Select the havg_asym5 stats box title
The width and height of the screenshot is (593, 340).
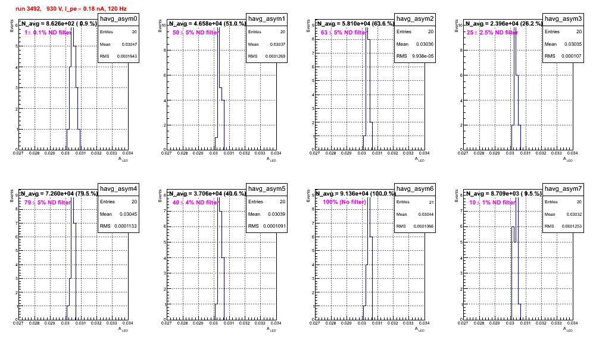tap(267, 189)
